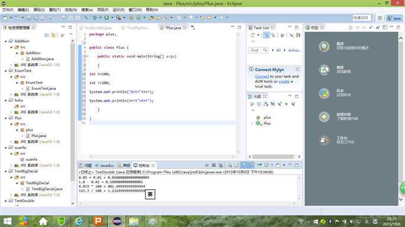Screen dimensions: 405x227
Task: Switch to the Declaration tab
Action: click(124, 166)
